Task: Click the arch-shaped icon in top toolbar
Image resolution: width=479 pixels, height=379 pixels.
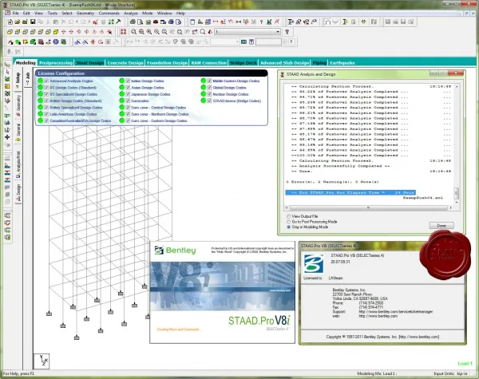Action: tap(328, 22)
